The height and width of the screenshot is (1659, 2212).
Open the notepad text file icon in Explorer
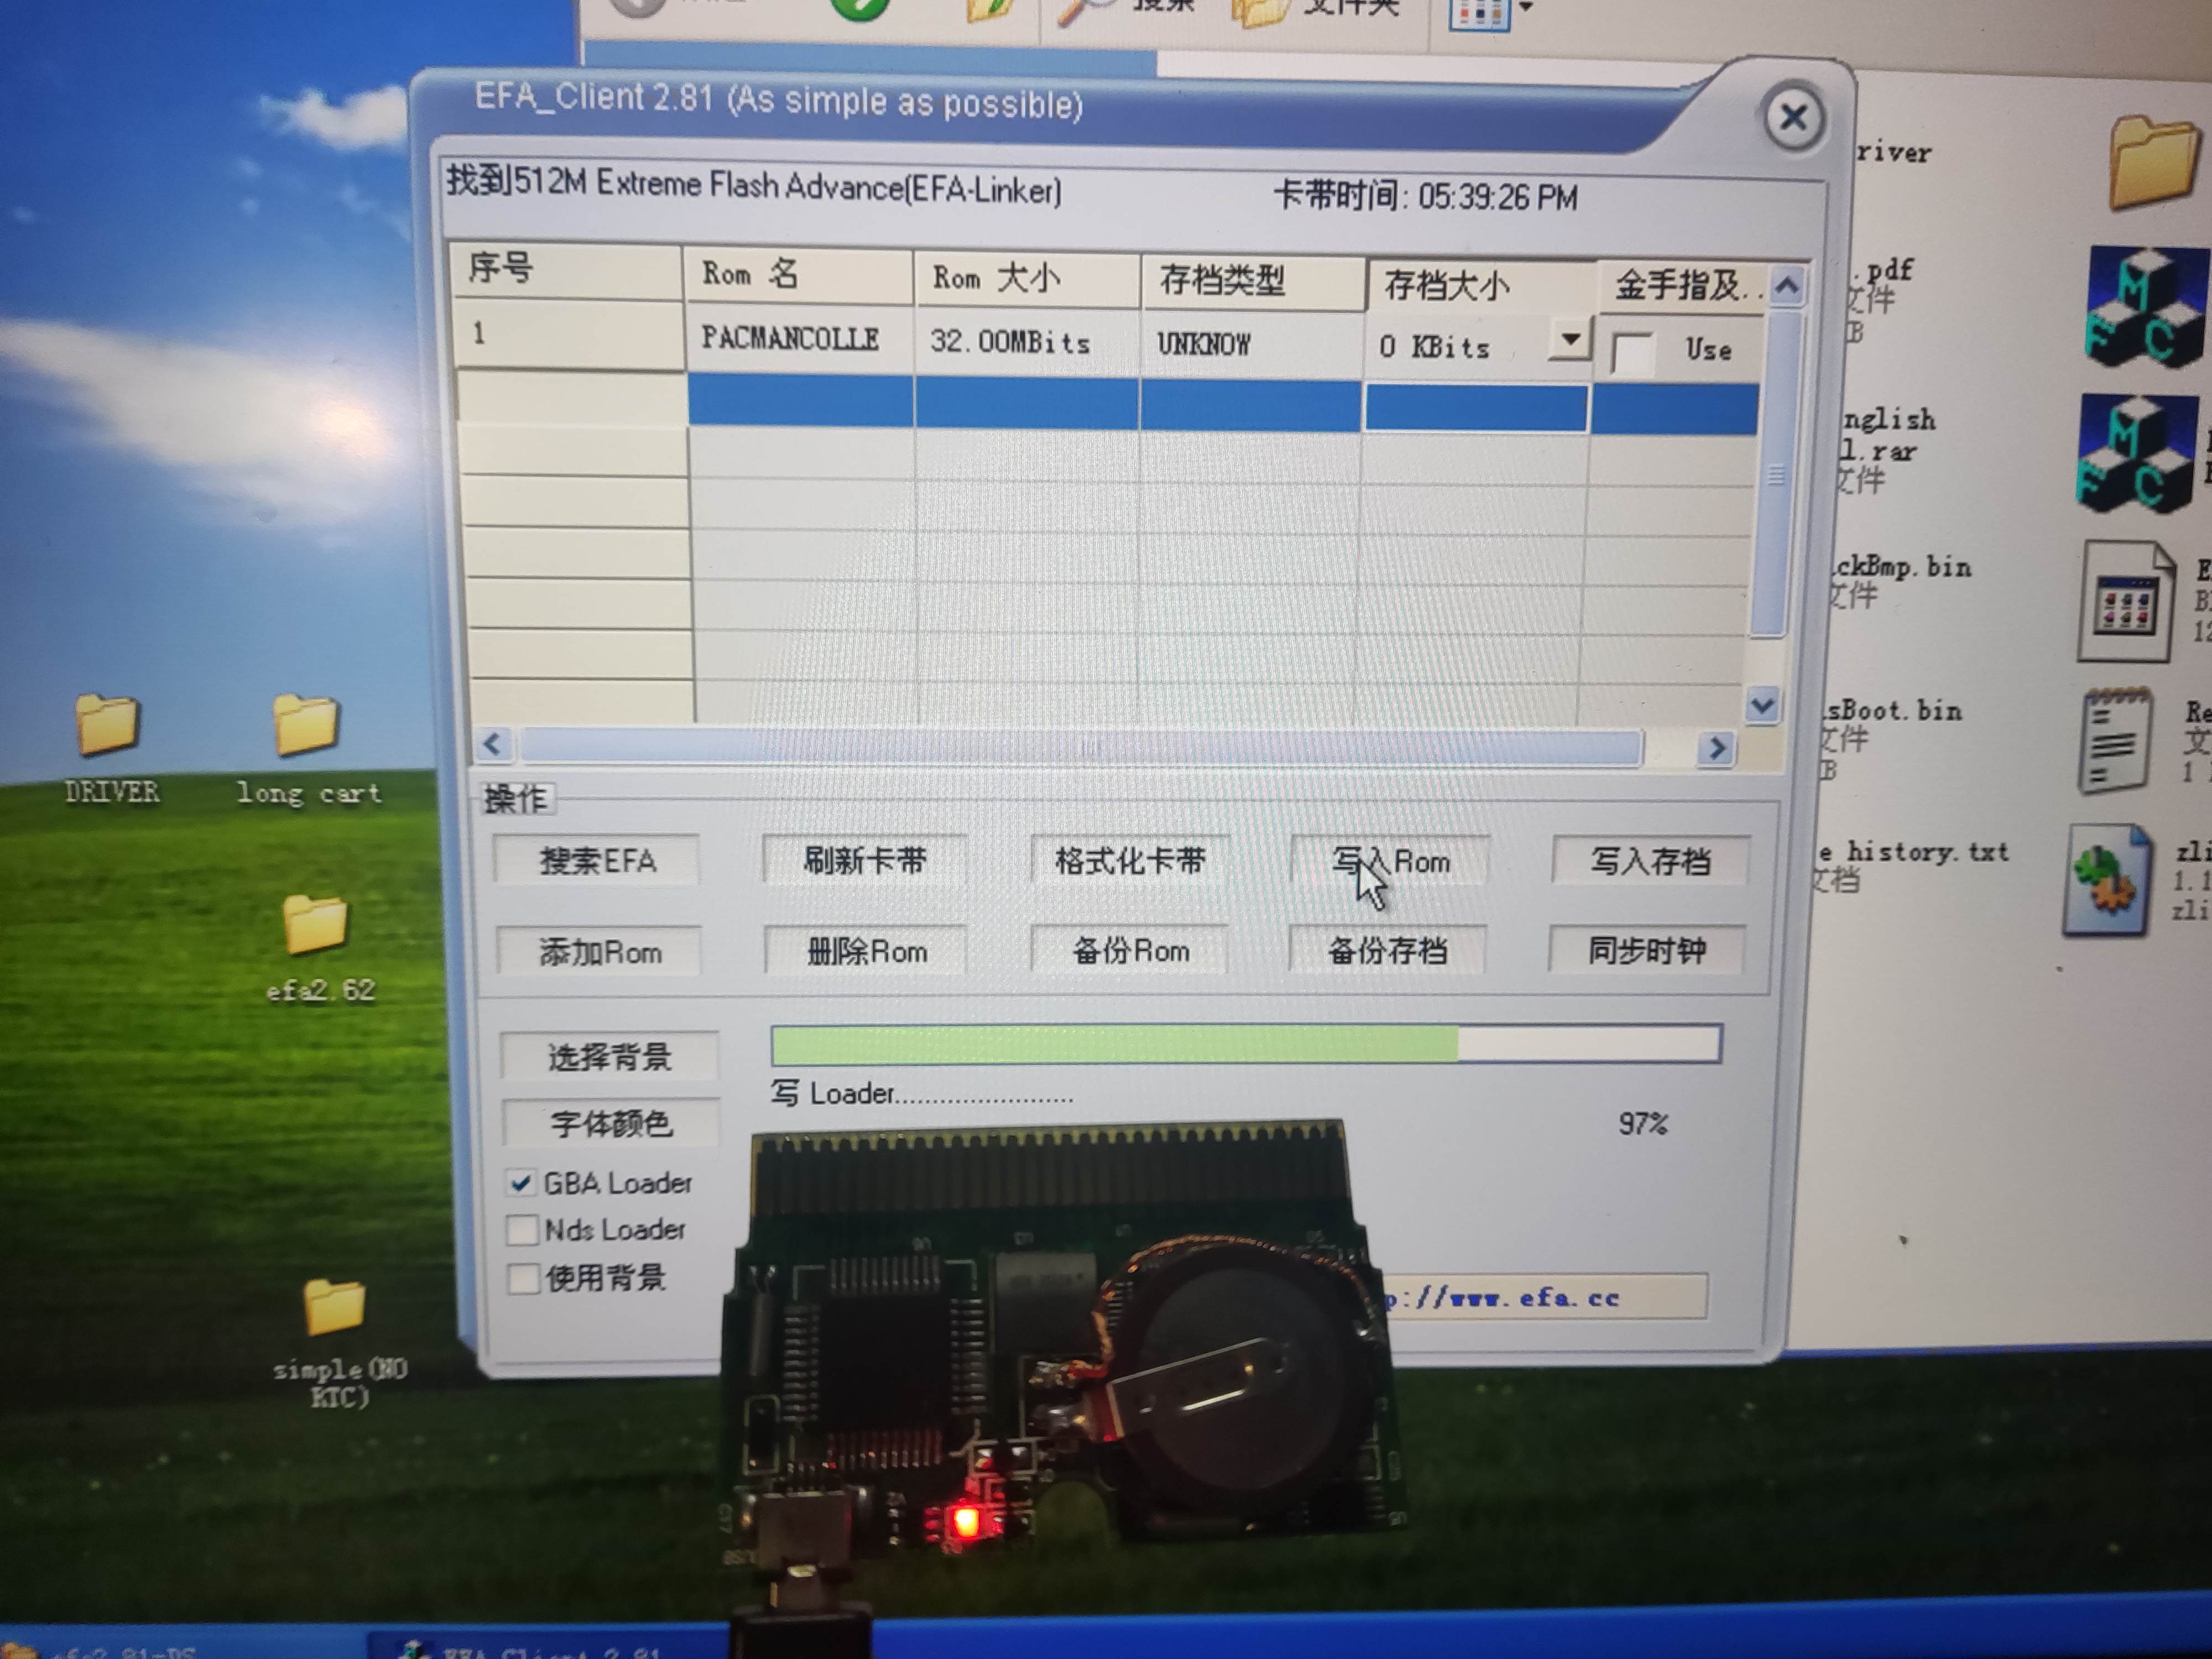click(x=2116, y=742)
